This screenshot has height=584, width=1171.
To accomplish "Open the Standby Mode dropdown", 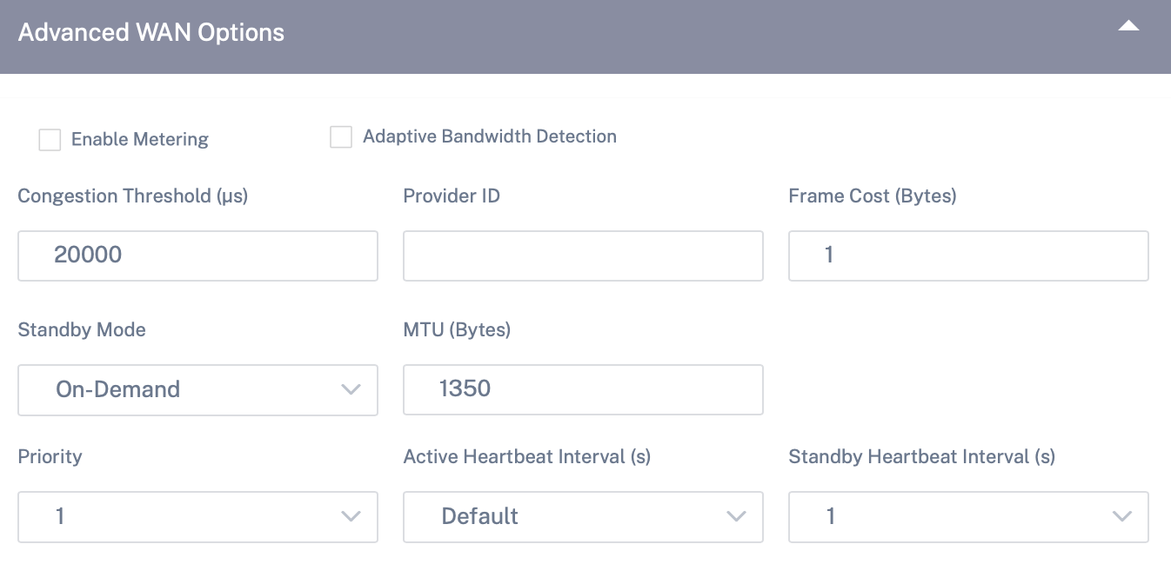I will (197, 389).
